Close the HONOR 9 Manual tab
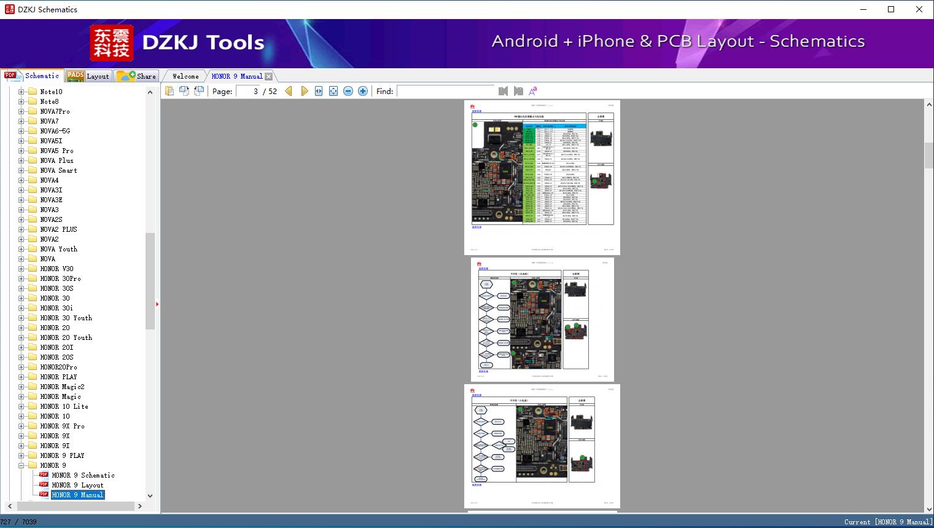 coord(268,76)
